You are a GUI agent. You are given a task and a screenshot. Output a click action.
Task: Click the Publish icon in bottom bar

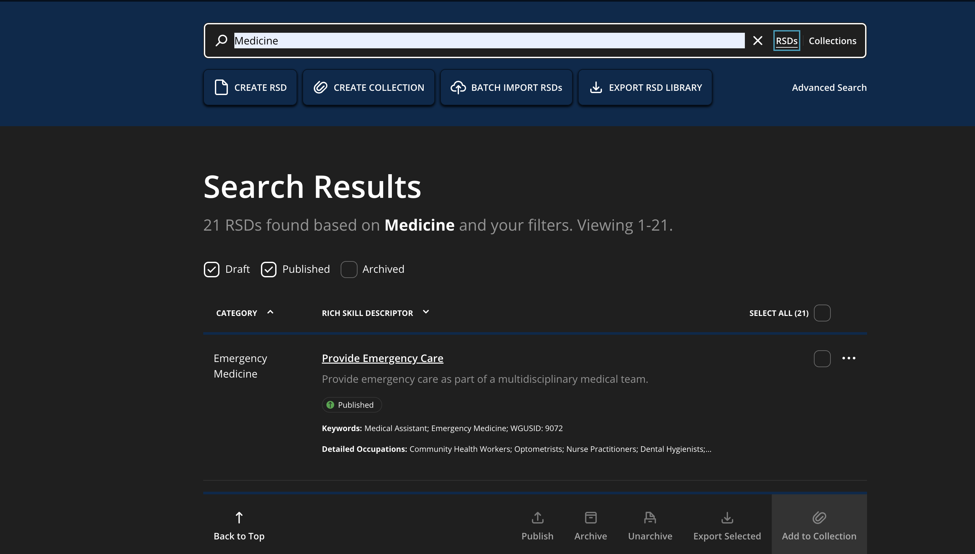click(537, 518)
